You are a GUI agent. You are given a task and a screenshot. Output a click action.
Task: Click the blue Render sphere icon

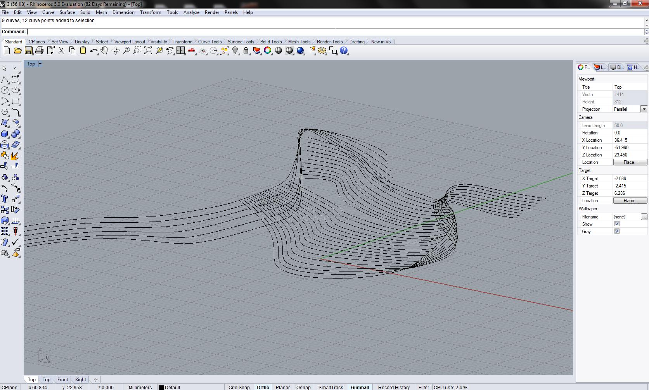(x=300, y=51)
